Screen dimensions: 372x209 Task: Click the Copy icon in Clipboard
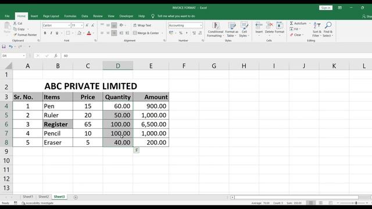point(15,29)
